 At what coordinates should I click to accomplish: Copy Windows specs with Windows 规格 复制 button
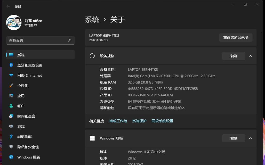pos(234,138)
